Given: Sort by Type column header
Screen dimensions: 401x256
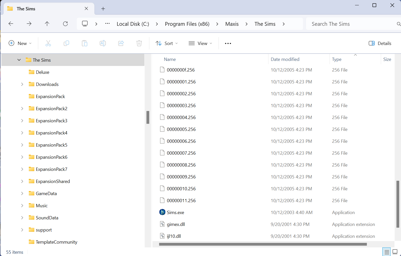Looking at the screenshot, I should (337, 59).
